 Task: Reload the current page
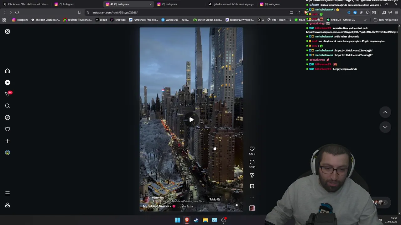pyautogui.click(x=17, y=12)
